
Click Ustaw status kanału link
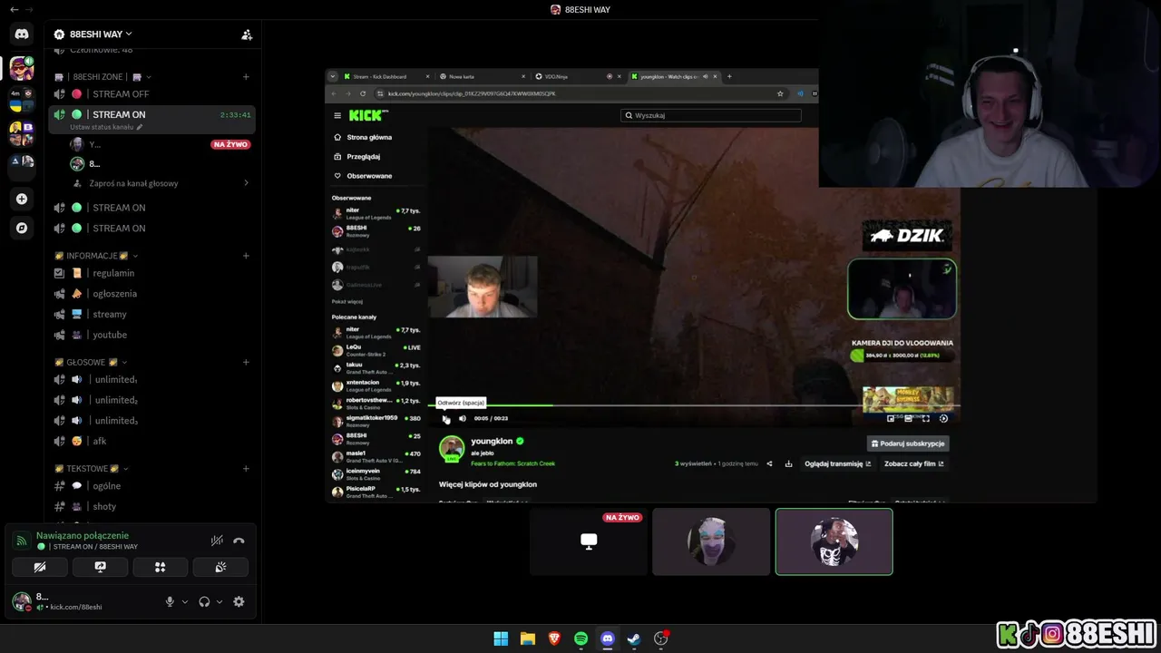click(x=106, y=127)
